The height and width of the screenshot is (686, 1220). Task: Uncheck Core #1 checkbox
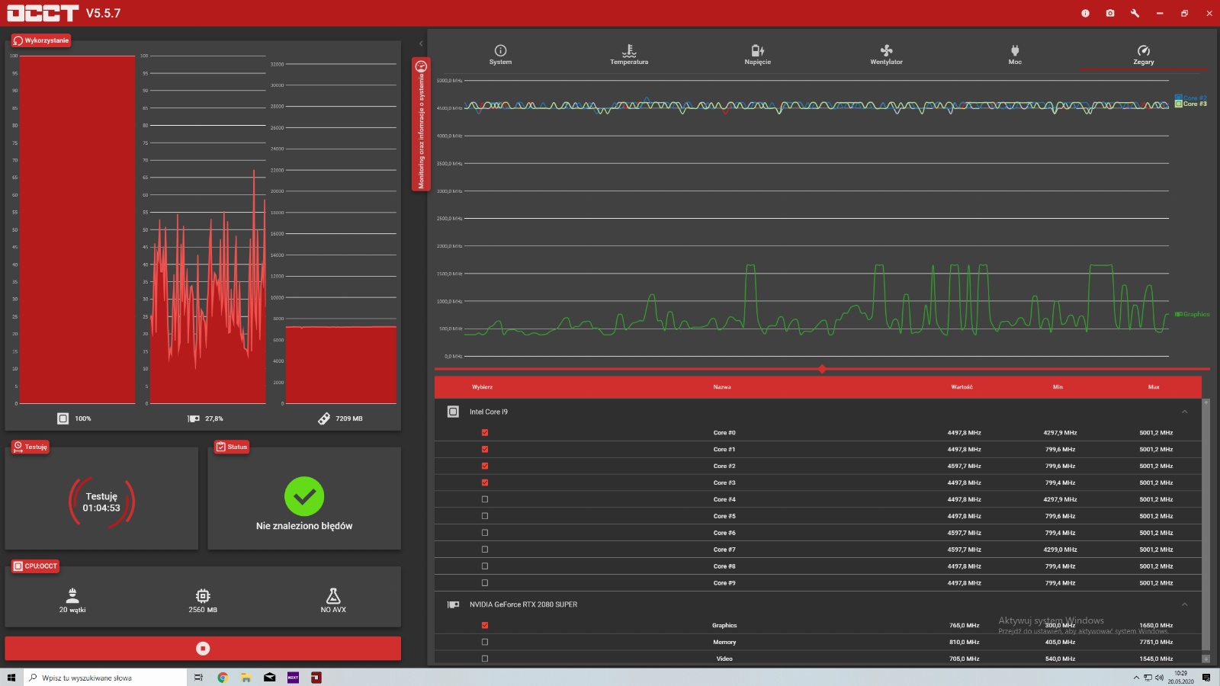485,449
